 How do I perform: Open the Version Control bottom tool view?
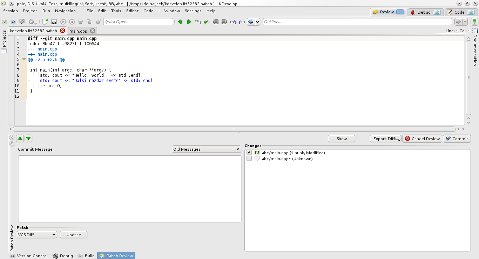tap(29, 256)
